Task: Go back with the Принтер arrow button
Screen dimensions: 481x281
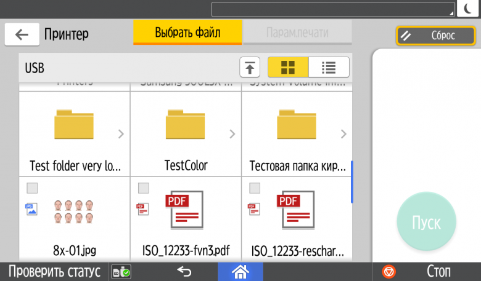Action: pos(22,34)
